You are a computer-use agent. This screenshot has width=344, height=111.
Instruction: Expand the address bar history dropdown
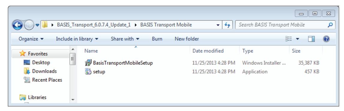pyautogui.click(x=218, y=25)
